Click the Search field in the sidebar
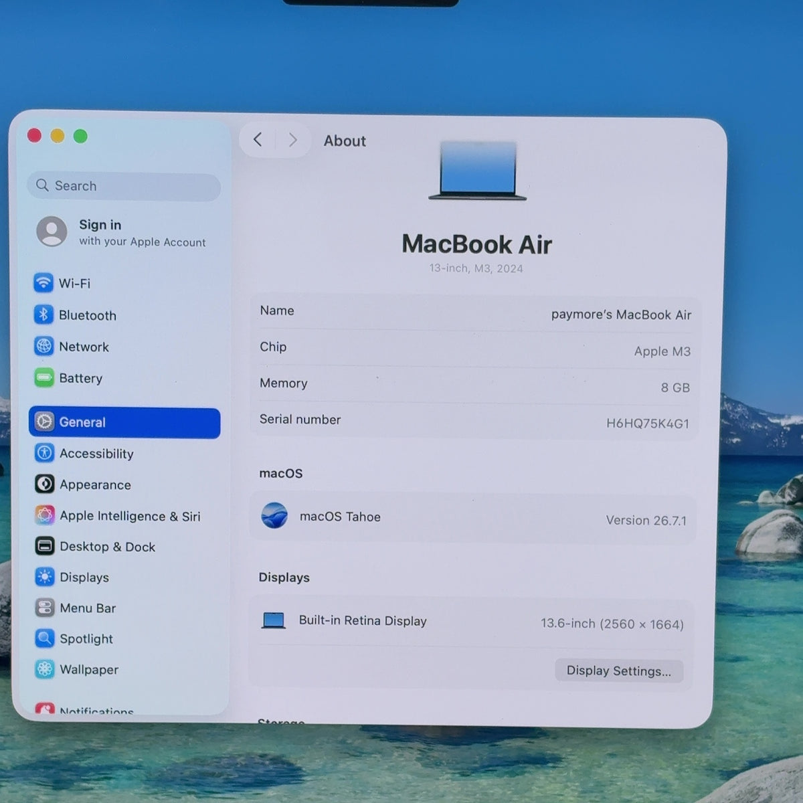The width and height of the screenshot is (803, 803). (124, 186)
